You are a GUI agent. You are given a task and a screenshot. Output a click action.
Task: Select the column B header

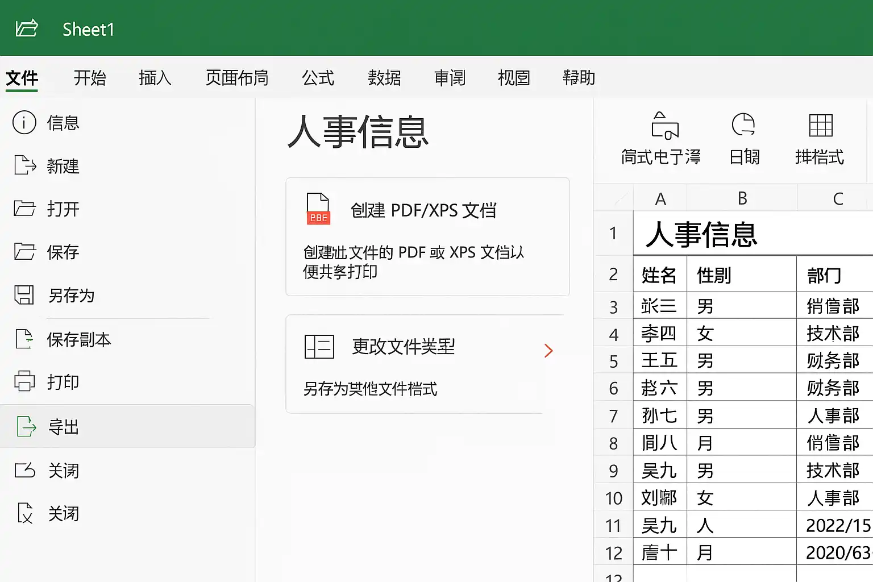742,198
